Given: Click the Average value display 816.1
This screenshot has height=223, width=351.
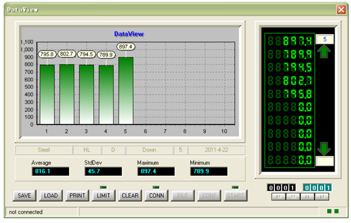Looking at the screenshot, I should click(x=50, y=172).
